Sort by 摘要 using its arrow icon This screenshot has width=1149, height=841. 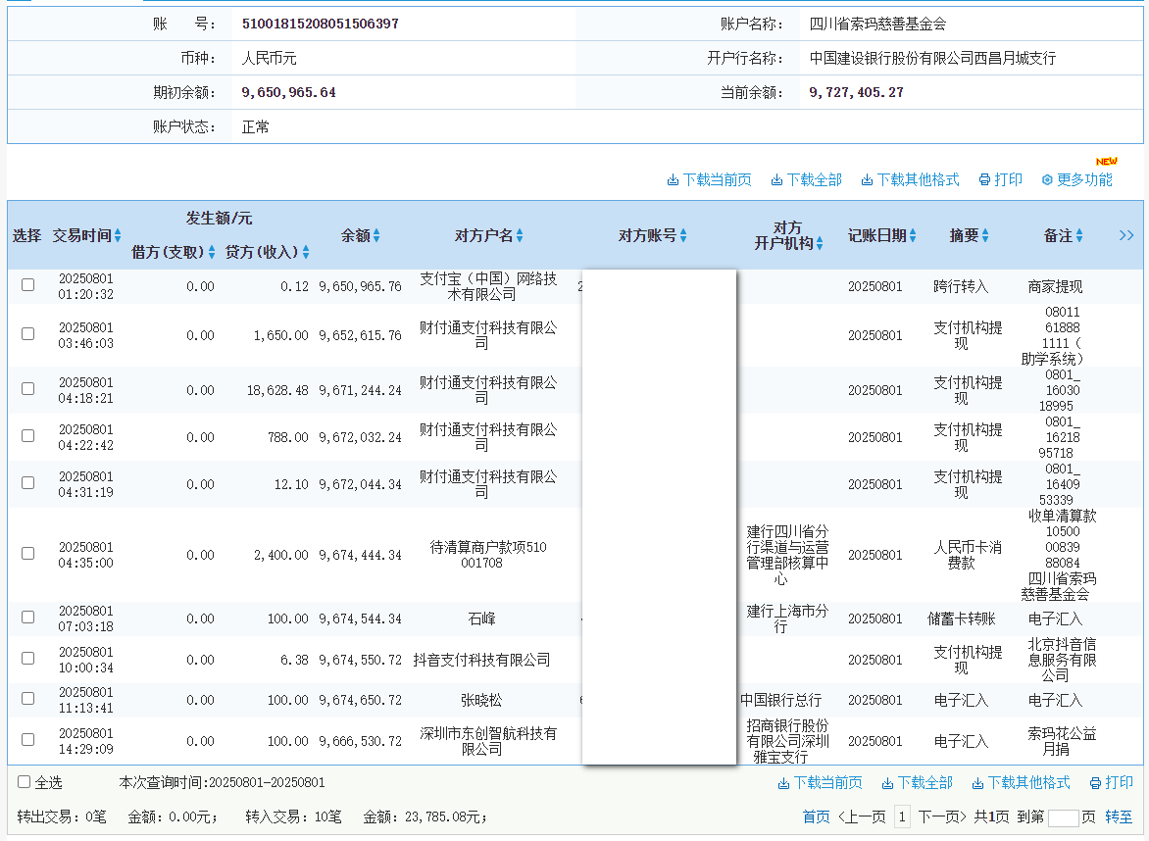point(985,236)
